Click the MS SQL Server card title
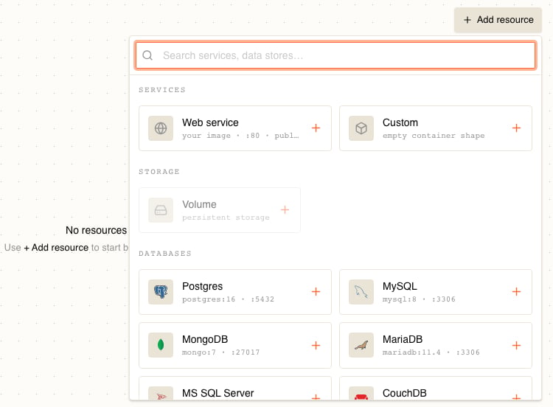This screenshot has height=407, width=553. pyautogui.click(x=218, y=393)
